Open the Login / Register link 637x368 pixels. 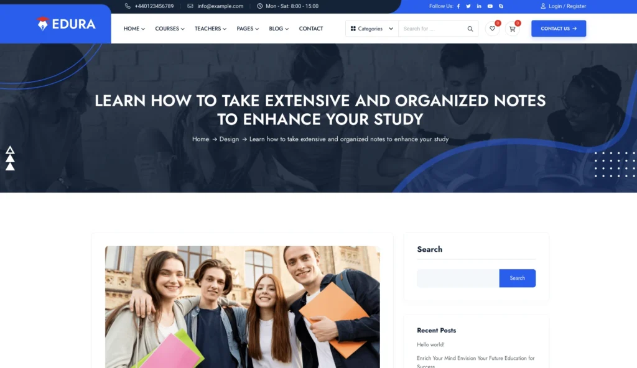click(x=563, y=6)
